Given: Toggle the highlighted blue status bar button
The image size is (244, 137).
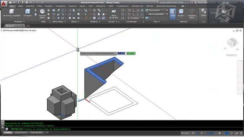Looking at the screenshot, I should [227, 133].
